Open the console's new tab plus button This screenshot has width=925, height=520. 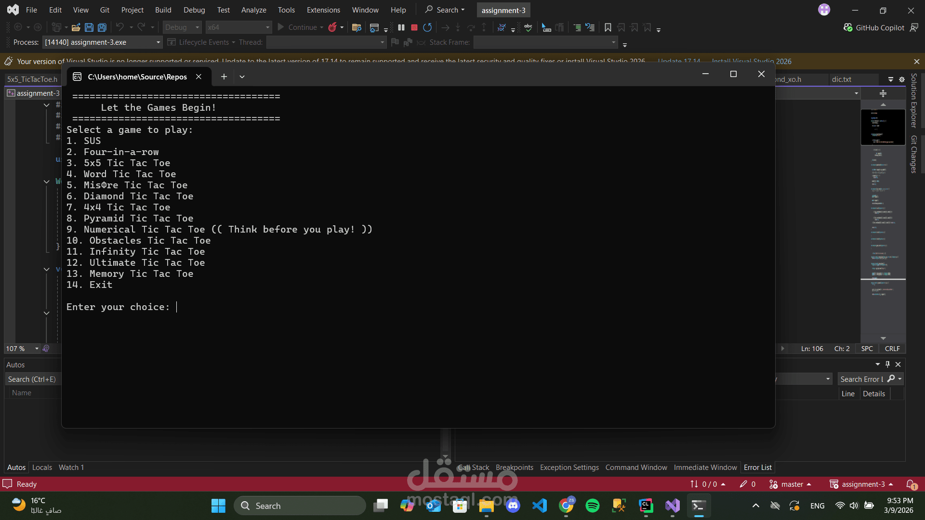224,77
